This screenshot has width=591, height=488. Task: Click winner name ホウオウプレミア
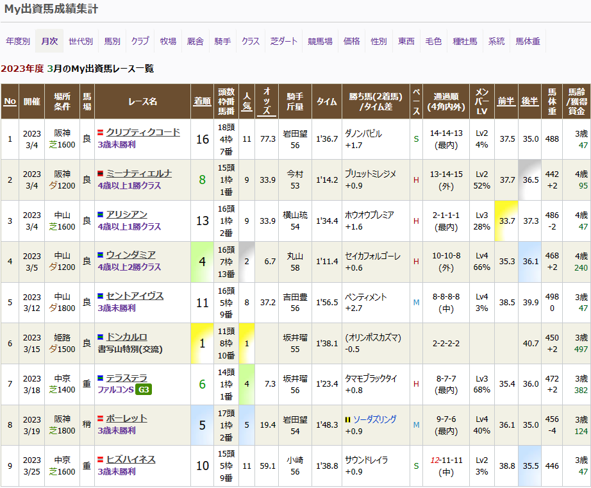point(369,215)
